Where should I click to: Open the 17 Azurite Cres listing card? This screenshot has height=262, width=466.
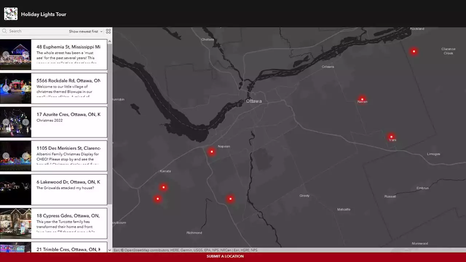click(54, 122)
